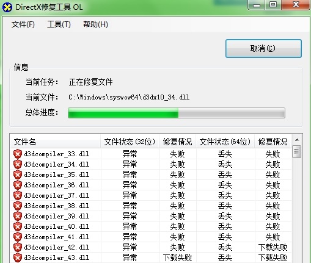
Task: Click red shield icon beside d3dcompiler_36.dll
Action: click(x=18, y=185)
